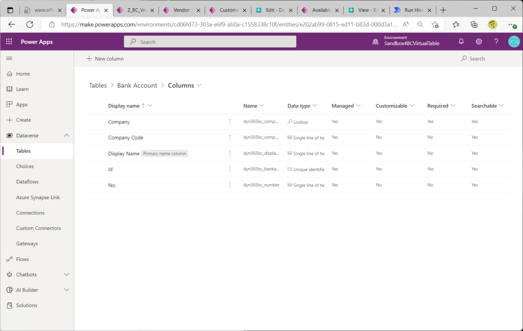The width and height of the screenshot is (523, 331).
Task: Add this page to favorites star
Action: (435, 25)
